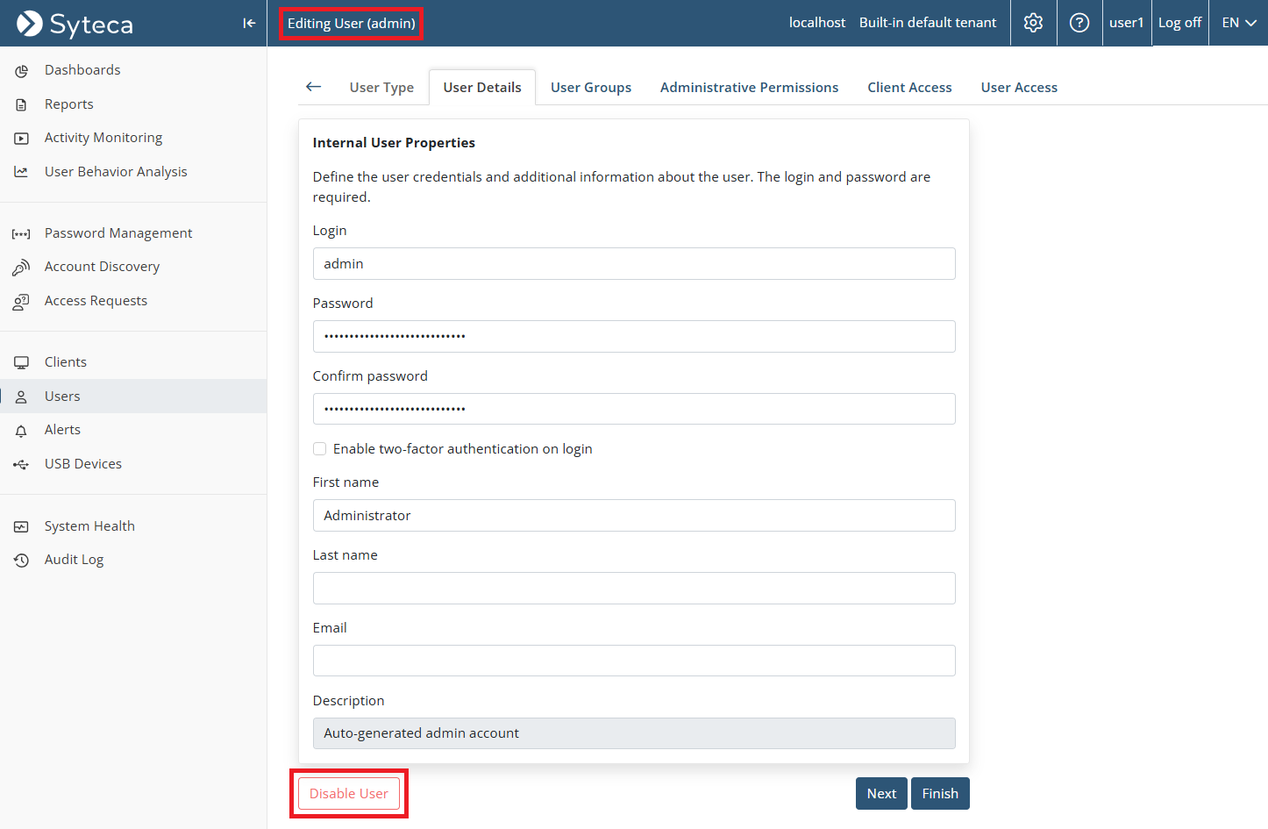Go back using the left arrow
This screenshot has width=1268, height=829.
[313, 87]
